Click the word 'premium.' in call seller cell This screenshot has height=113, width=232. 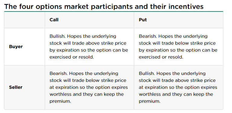point(60,101)
